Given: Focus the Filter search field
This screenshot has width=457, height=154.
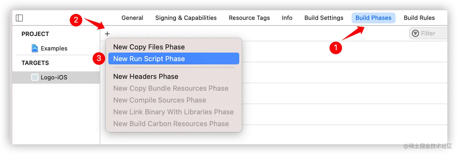Looking at the screenshot, I should click(429, 33).
